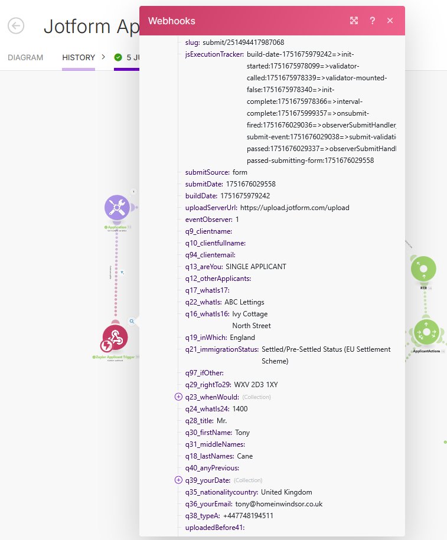Screen dimensions: 447x540
Task: Expand the q39_yourDate collection
Action: point(178,480)
